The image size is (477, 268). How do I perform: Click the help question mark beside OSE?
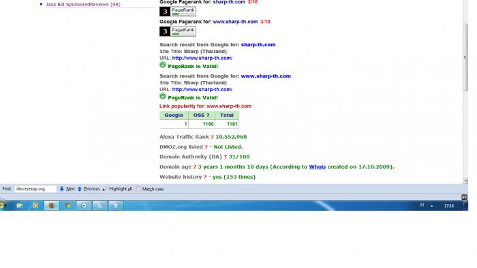[208, 116]
